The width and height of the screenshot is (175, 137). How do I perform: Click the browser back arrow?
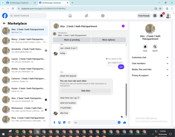click(x=3, y=8)
